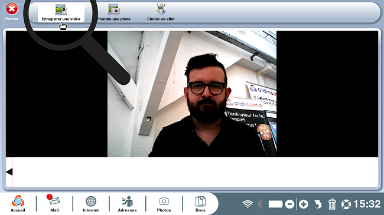Close the webcam app with Fermer
This screenshot has width=384, height=215.
(12, 12)
